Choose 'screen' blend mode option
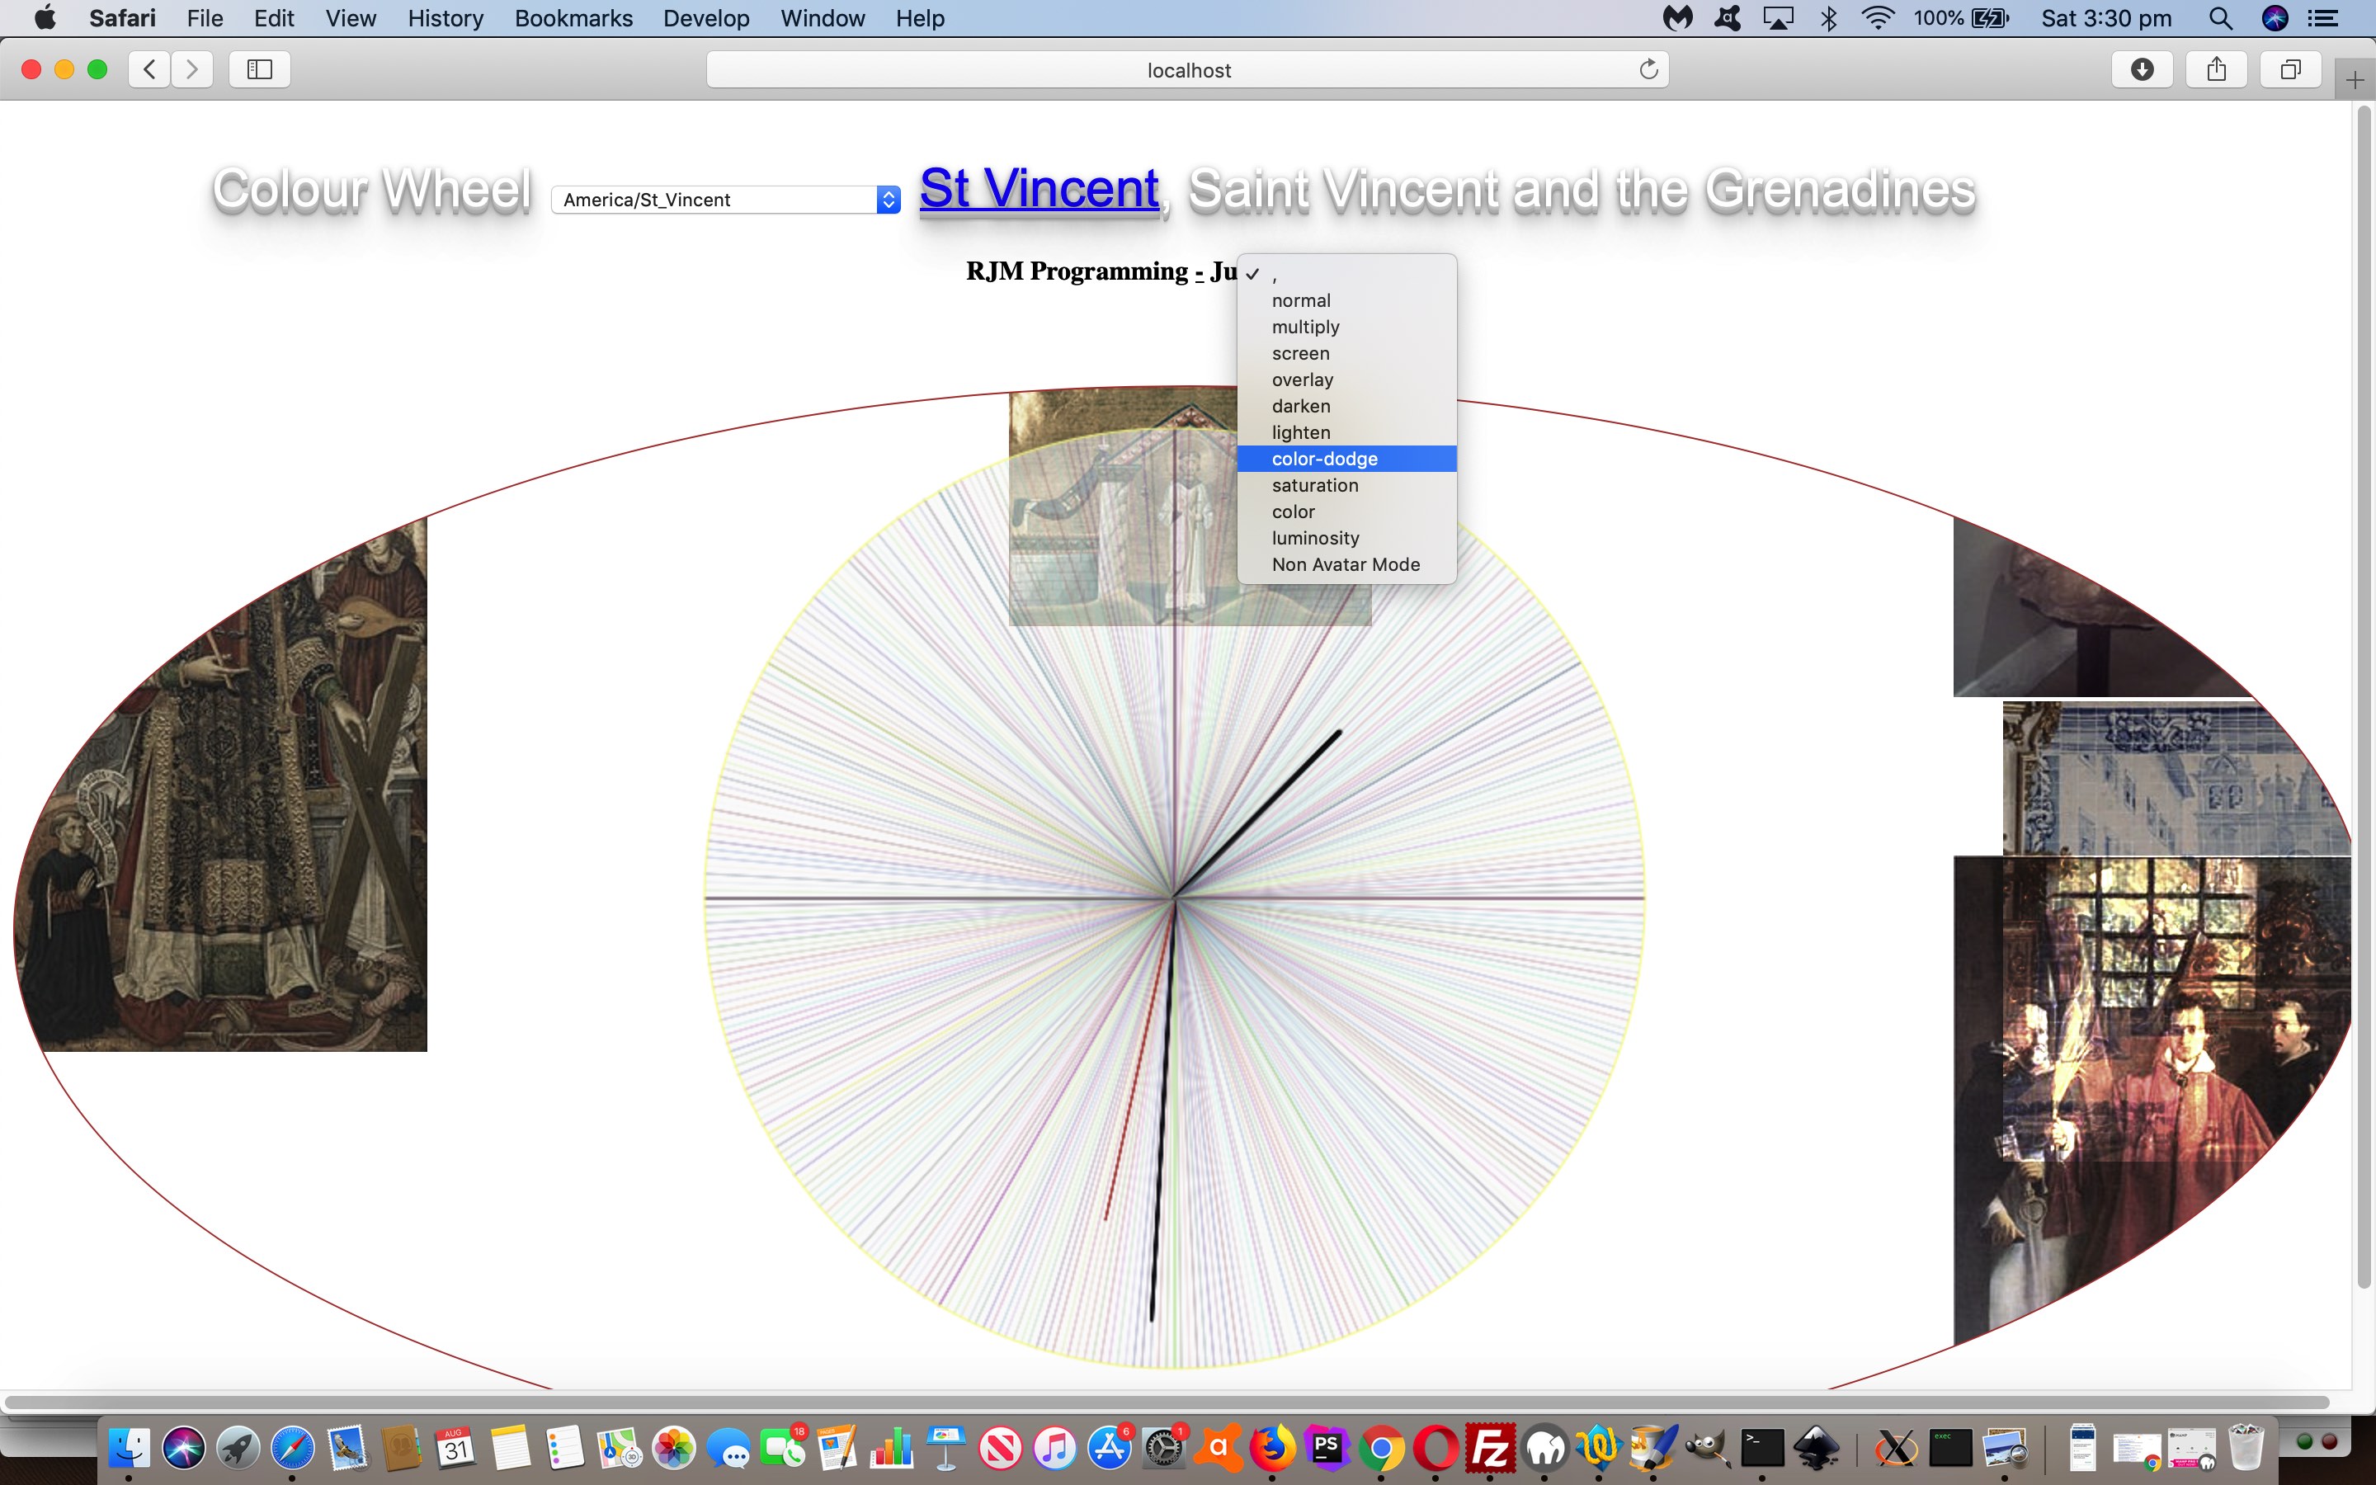The image size is (2376, 1485). point(1346,354)
